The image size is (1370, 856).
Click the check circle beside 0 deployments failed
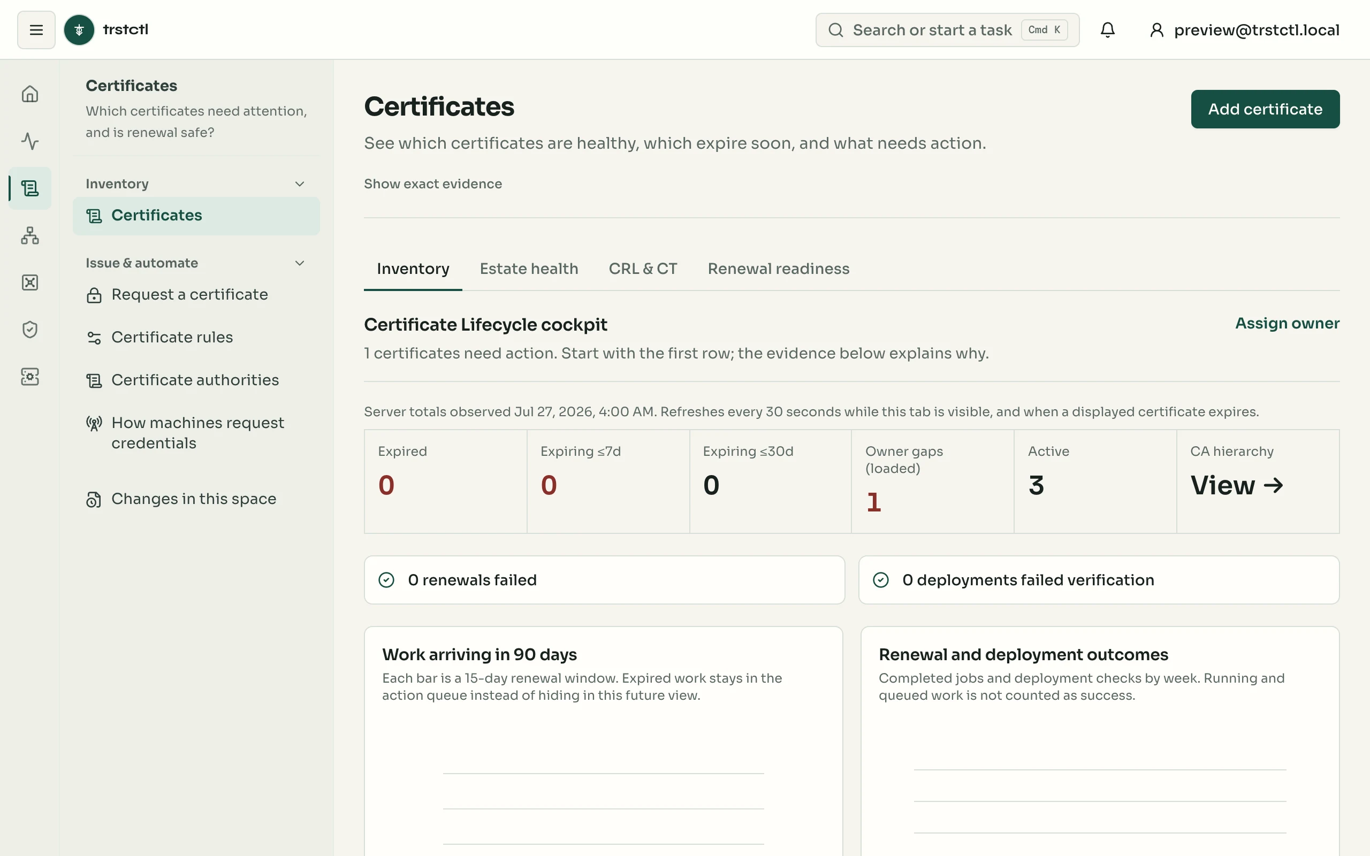pos(880,580)
